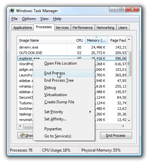Click the horizontal scrollbar right arrow
This screenshot has width=149, height=164.
(x=123, y=126)
